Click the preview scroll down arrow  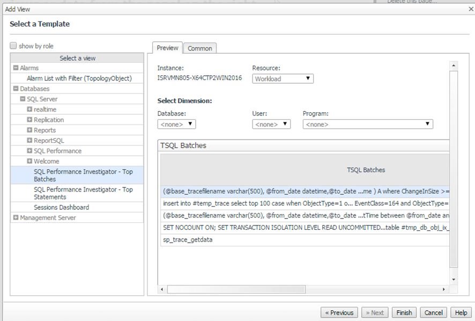(454, 280)
